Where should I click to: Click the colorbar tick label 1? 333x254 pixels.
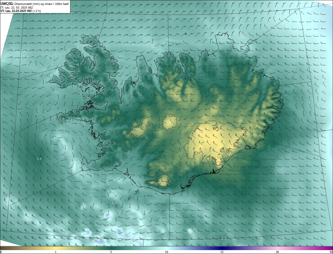pos(56,252)
